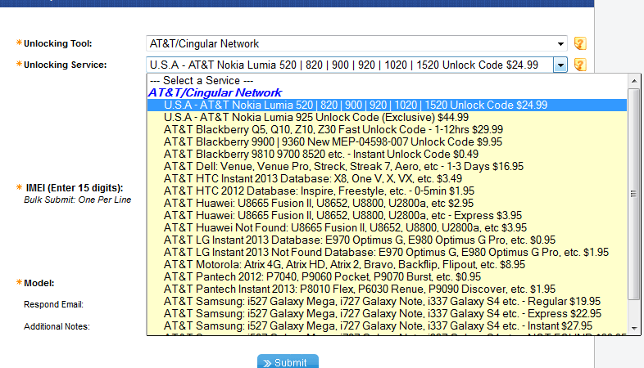644x368 pixels.
Task: Select Nokia Lumia 520 | 820 $24.99 option
Action: [x=387, y=105]
